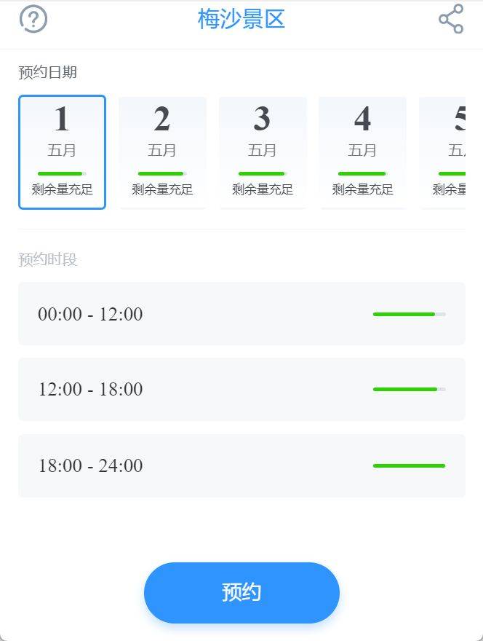Screen dimensions: 483x641
Task: Choose the 12:00 - 18:00 time slot
Action: click(x=242, y=389)
